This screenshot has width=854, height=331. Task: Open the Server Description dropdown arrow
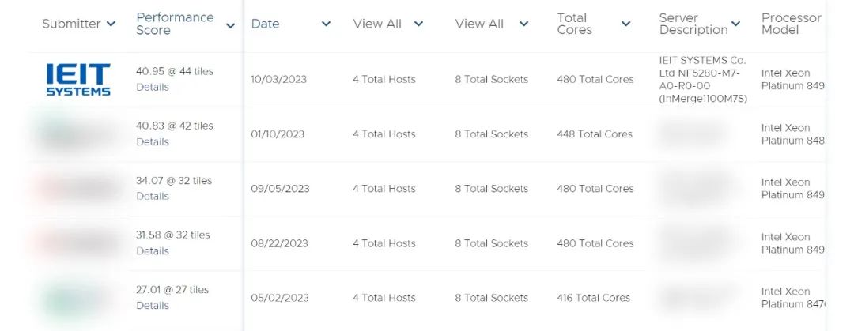pos(735,24)
